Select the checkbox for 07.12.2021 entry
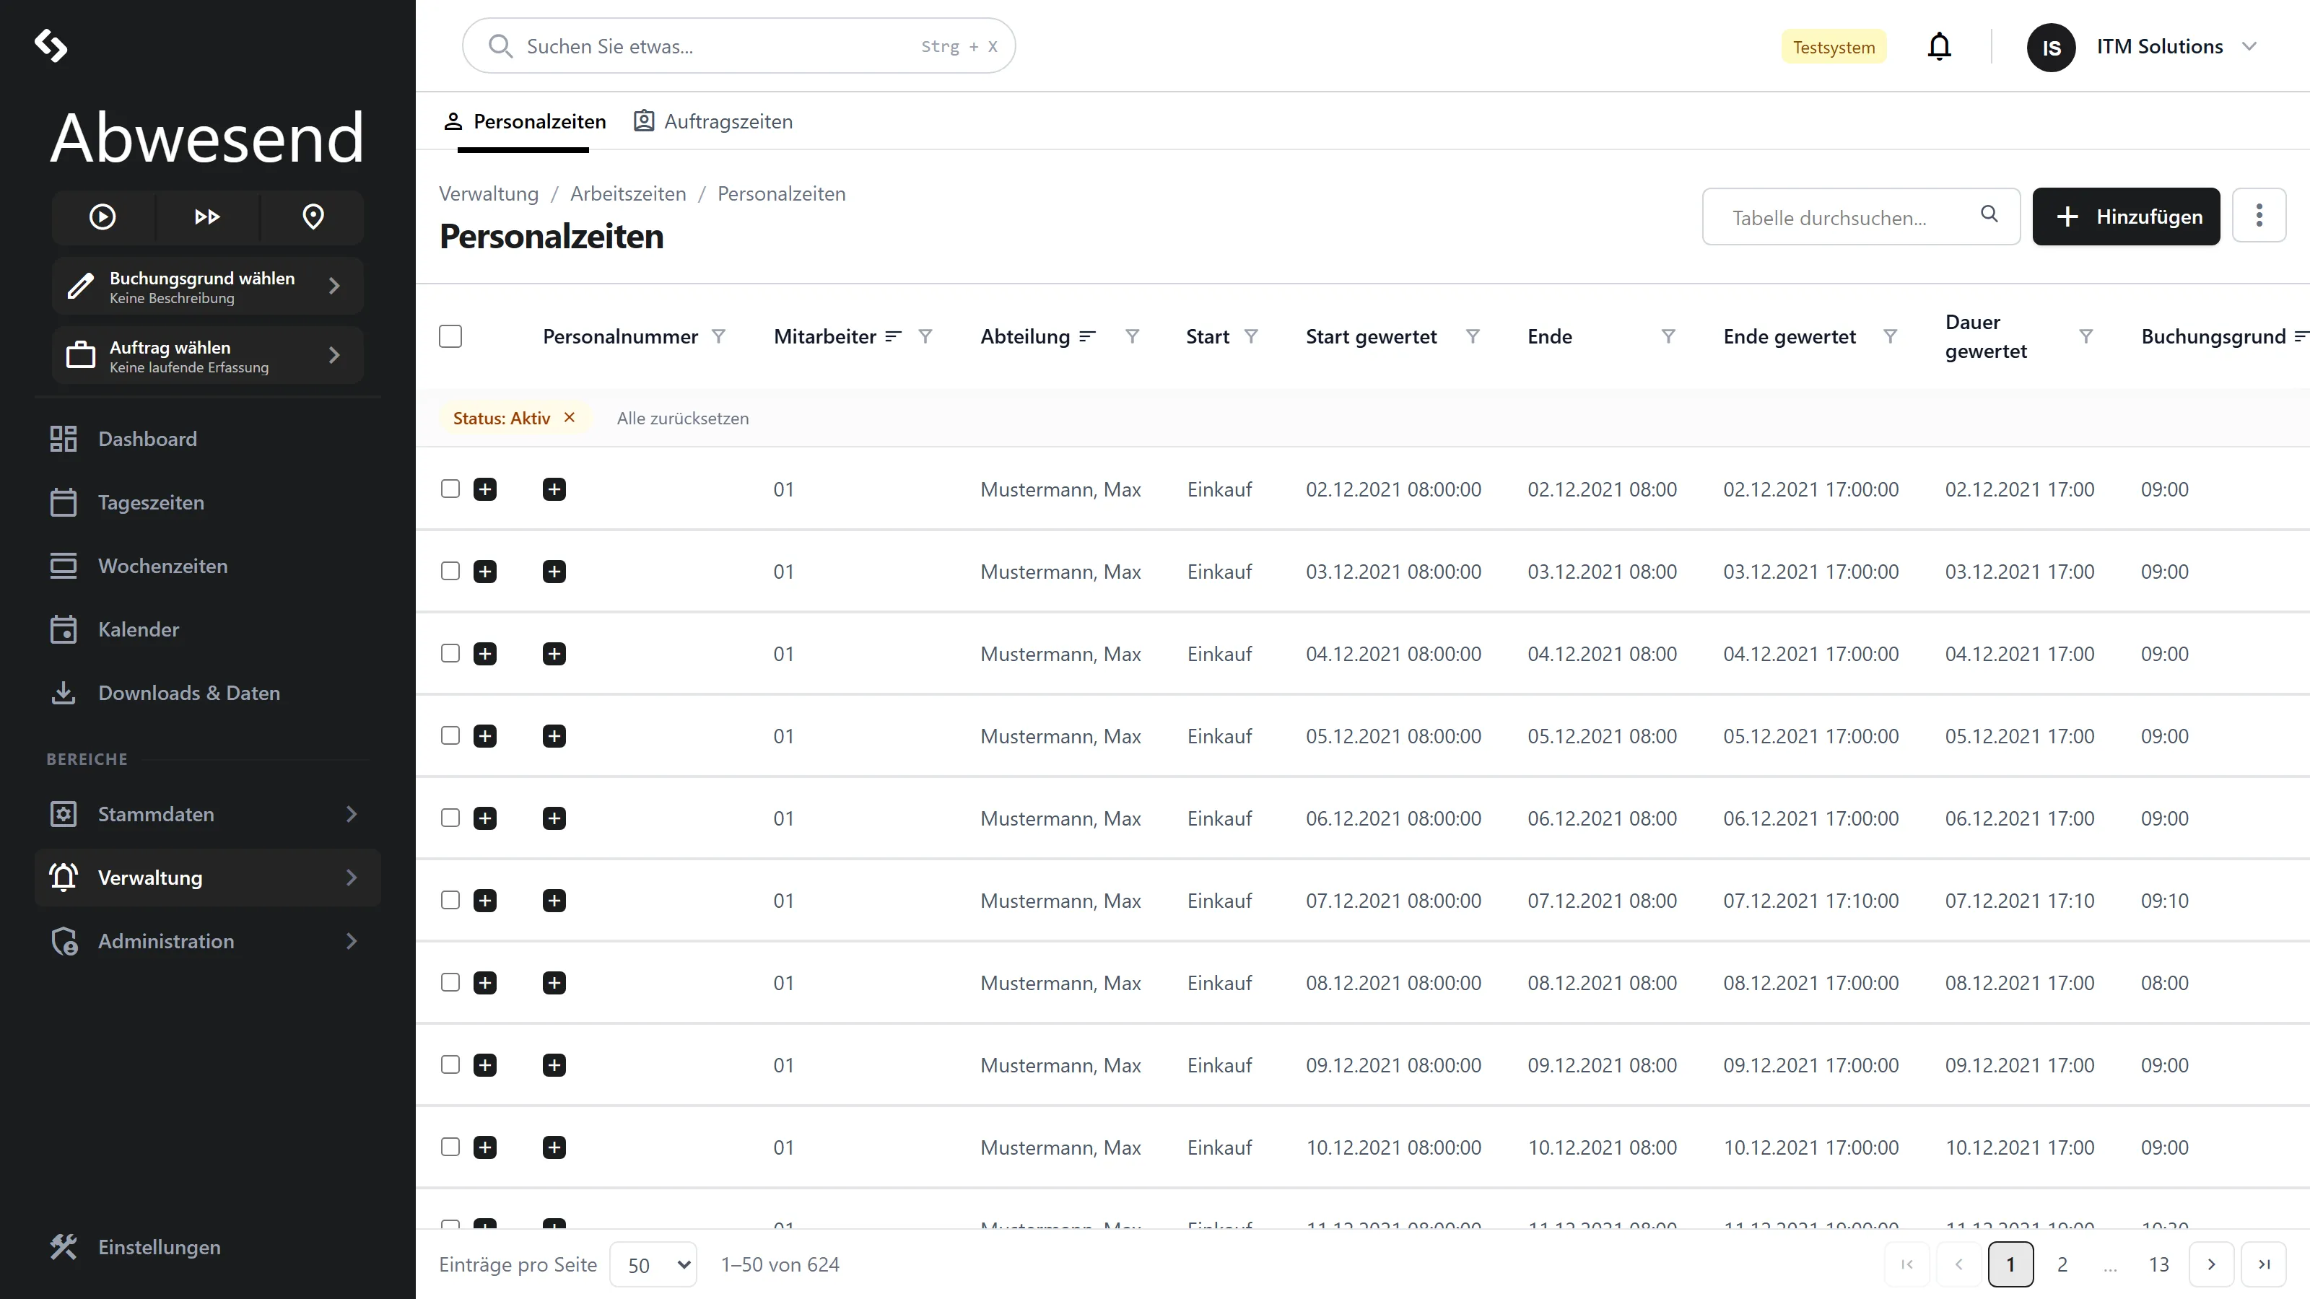2310x1299 pixels. coord(450,900)
